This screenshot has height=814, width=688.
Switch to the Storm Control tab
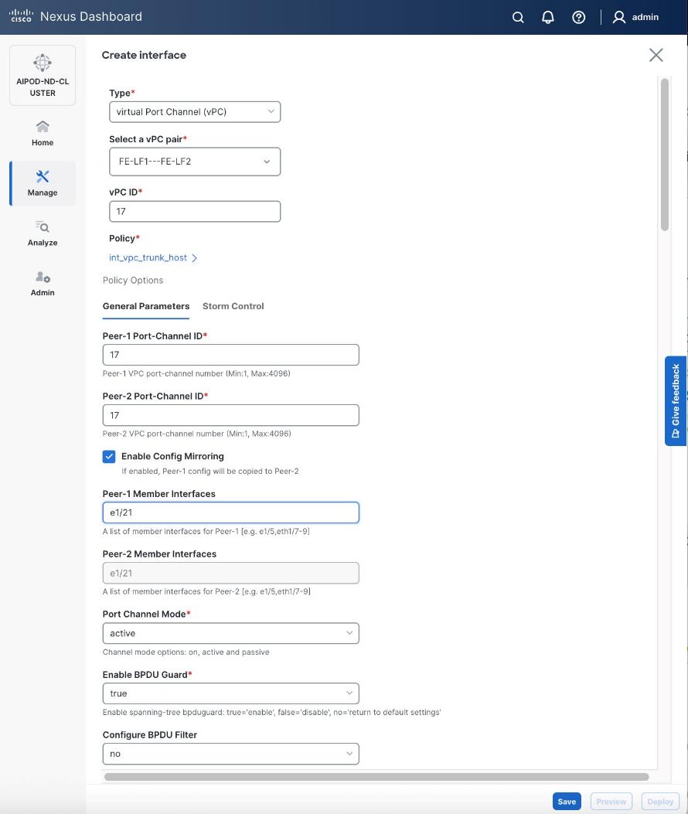click(233, 306)
